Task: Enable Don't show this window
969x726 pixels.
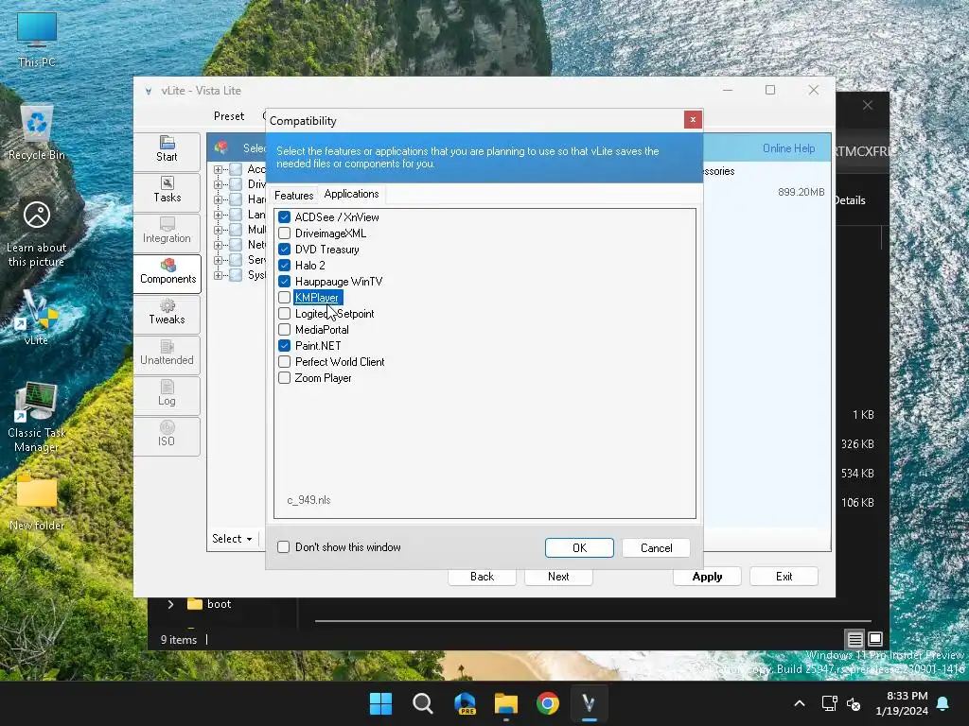Action: 283,547
